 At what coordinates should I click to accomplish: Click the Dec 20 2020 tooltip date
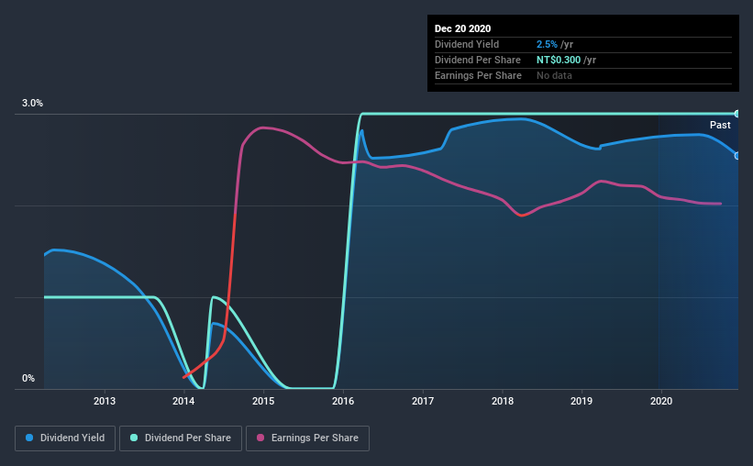tap(462, 28)
